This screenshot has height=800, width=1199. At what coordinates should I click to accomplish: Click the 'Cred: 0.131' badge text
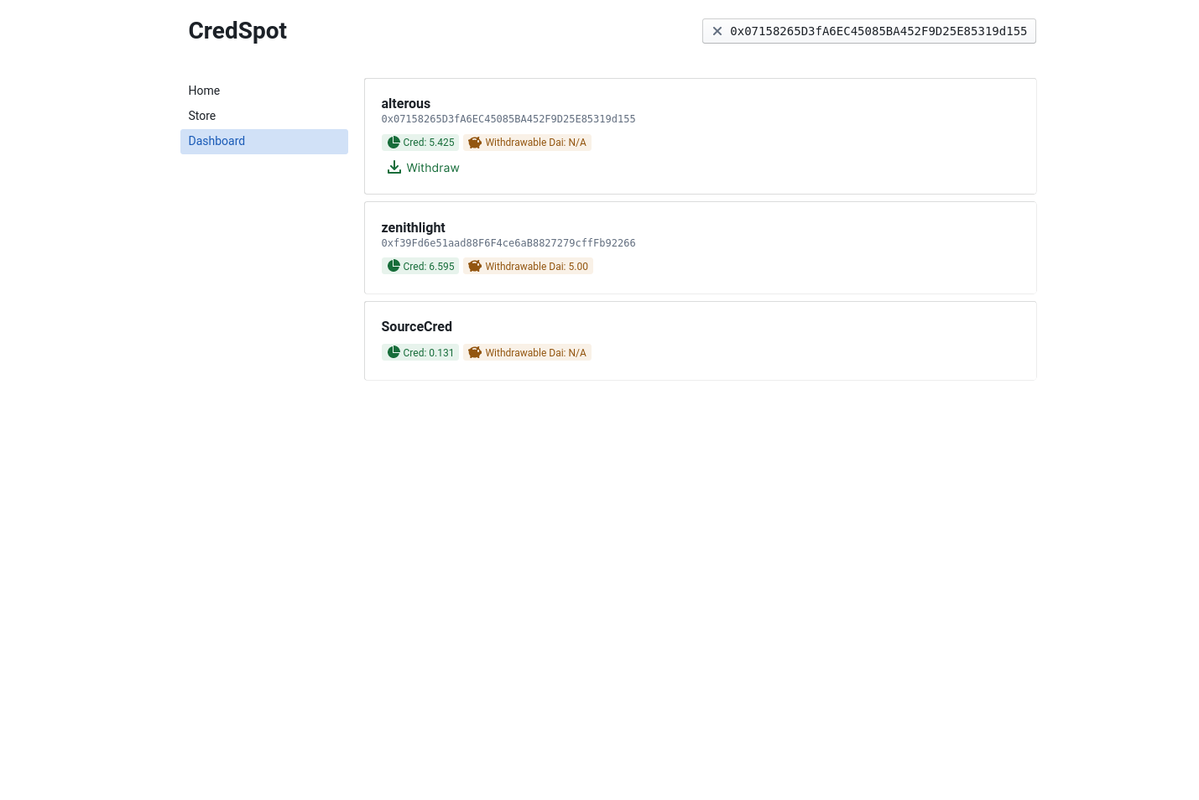tap(429, 353)
